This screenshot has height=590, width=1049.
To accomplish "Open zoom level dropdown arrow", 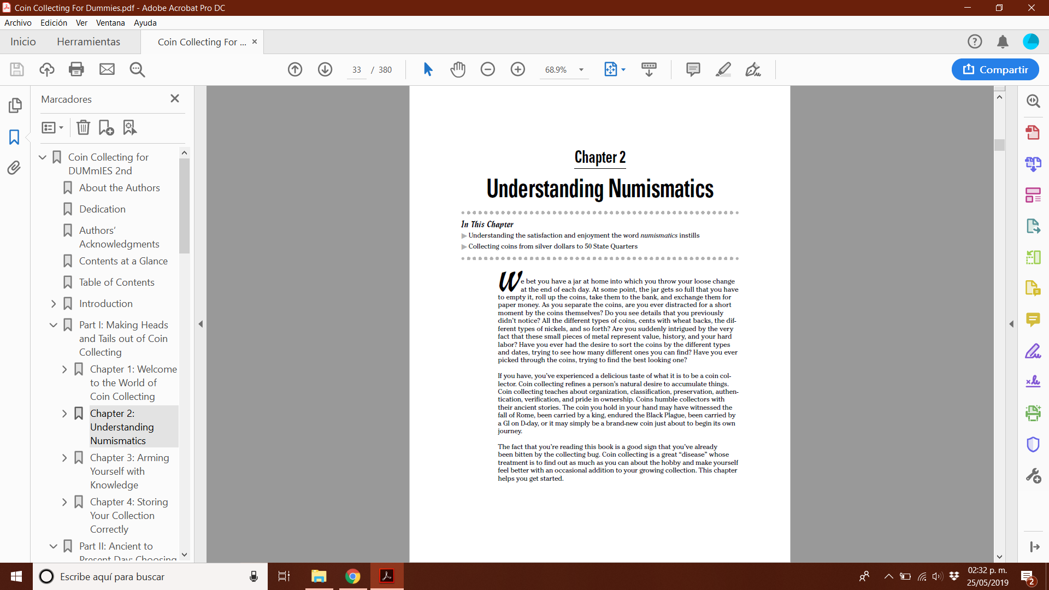I will pos(581,70).
